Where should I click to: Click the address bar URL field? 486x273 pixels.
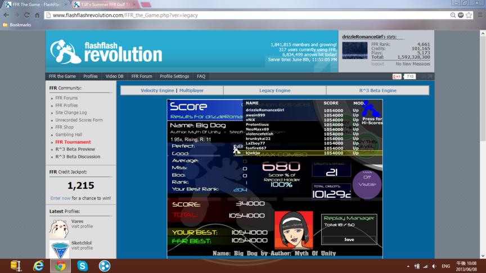(248, 15)
